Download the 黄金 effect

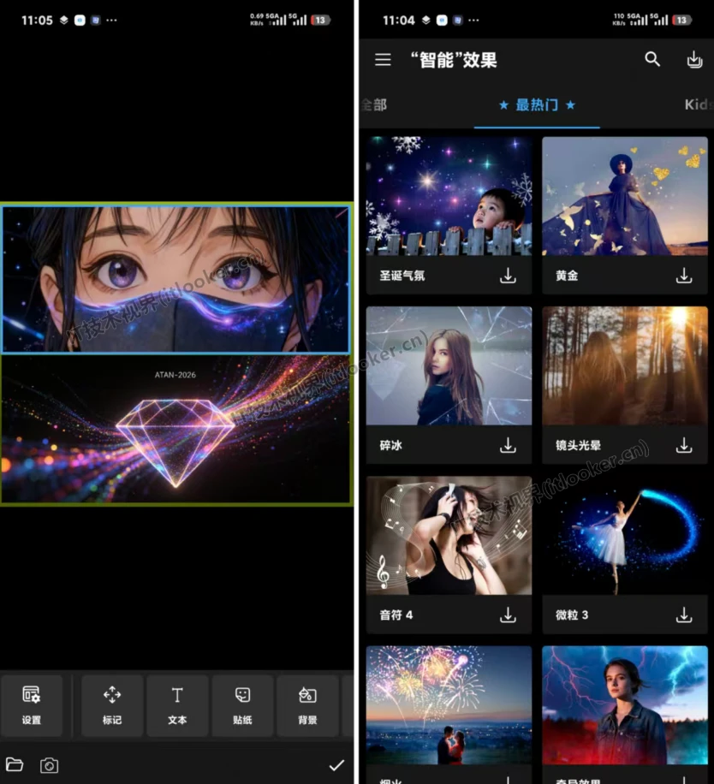point(684,276)
